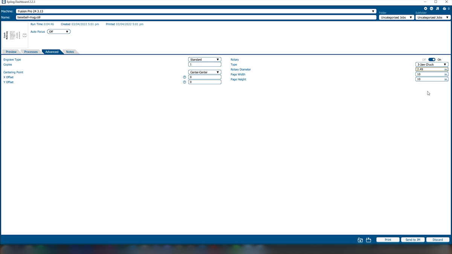The width and height of the screenshot is (452, 254).
Task: Expand the rotary Type 3-Jaw Chuck dropdown
Action: point(432,64)
